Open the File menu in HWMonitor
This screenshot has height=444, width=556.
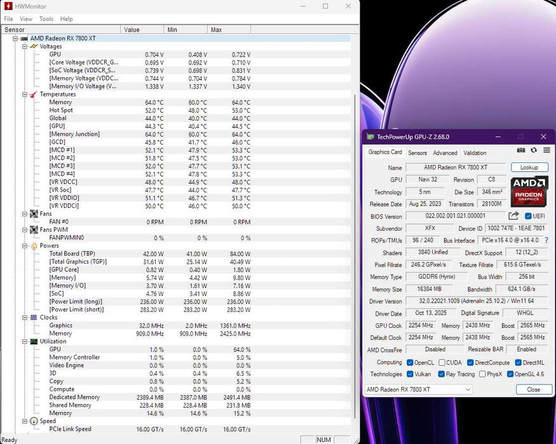[x=8, y=19]
